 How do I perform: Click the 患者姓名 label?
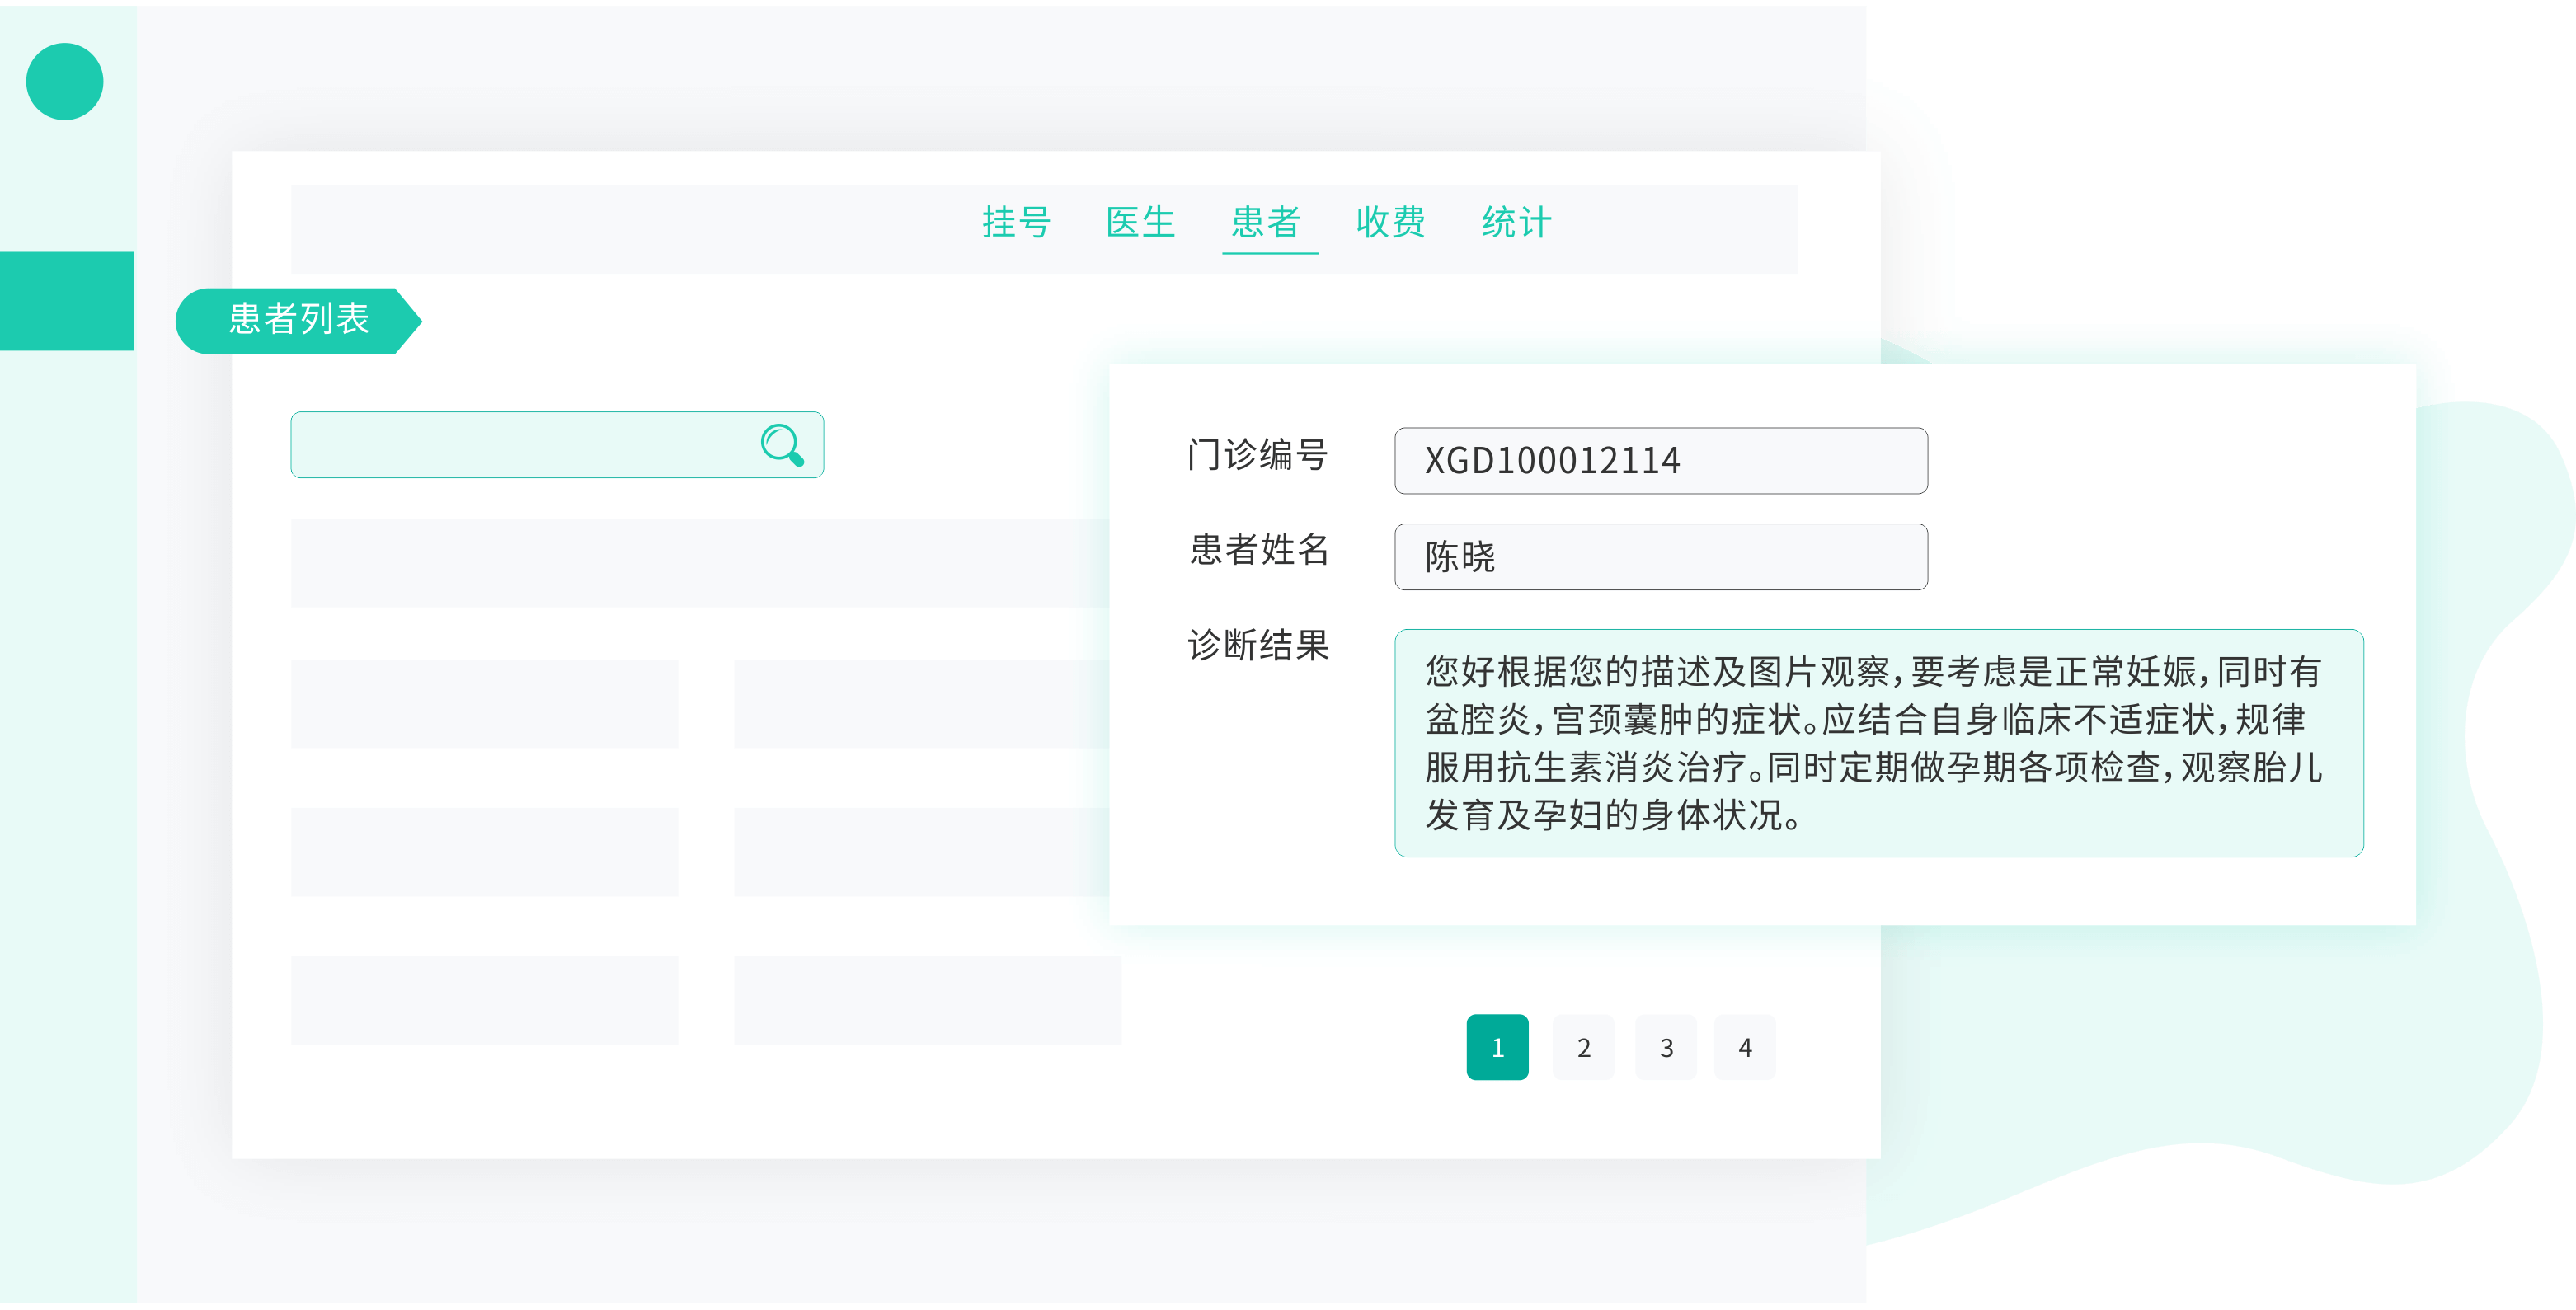click(1258, 550)
